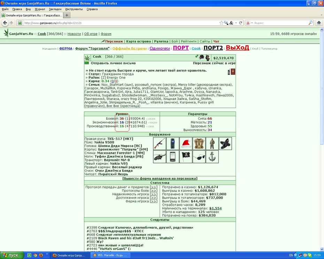Click the Оффлайн Встречи link
Screen dimensions: 324x259
coord(130,48)
